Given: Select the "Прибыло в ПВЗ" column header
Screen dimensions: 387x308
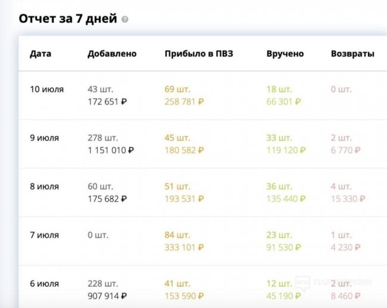Looking at the screenshot, I should click(x=199, y=54).
